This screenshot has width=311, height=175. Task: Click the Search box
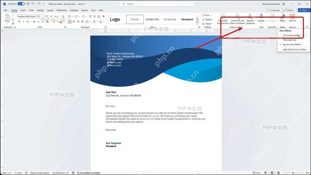coord(157,4)
